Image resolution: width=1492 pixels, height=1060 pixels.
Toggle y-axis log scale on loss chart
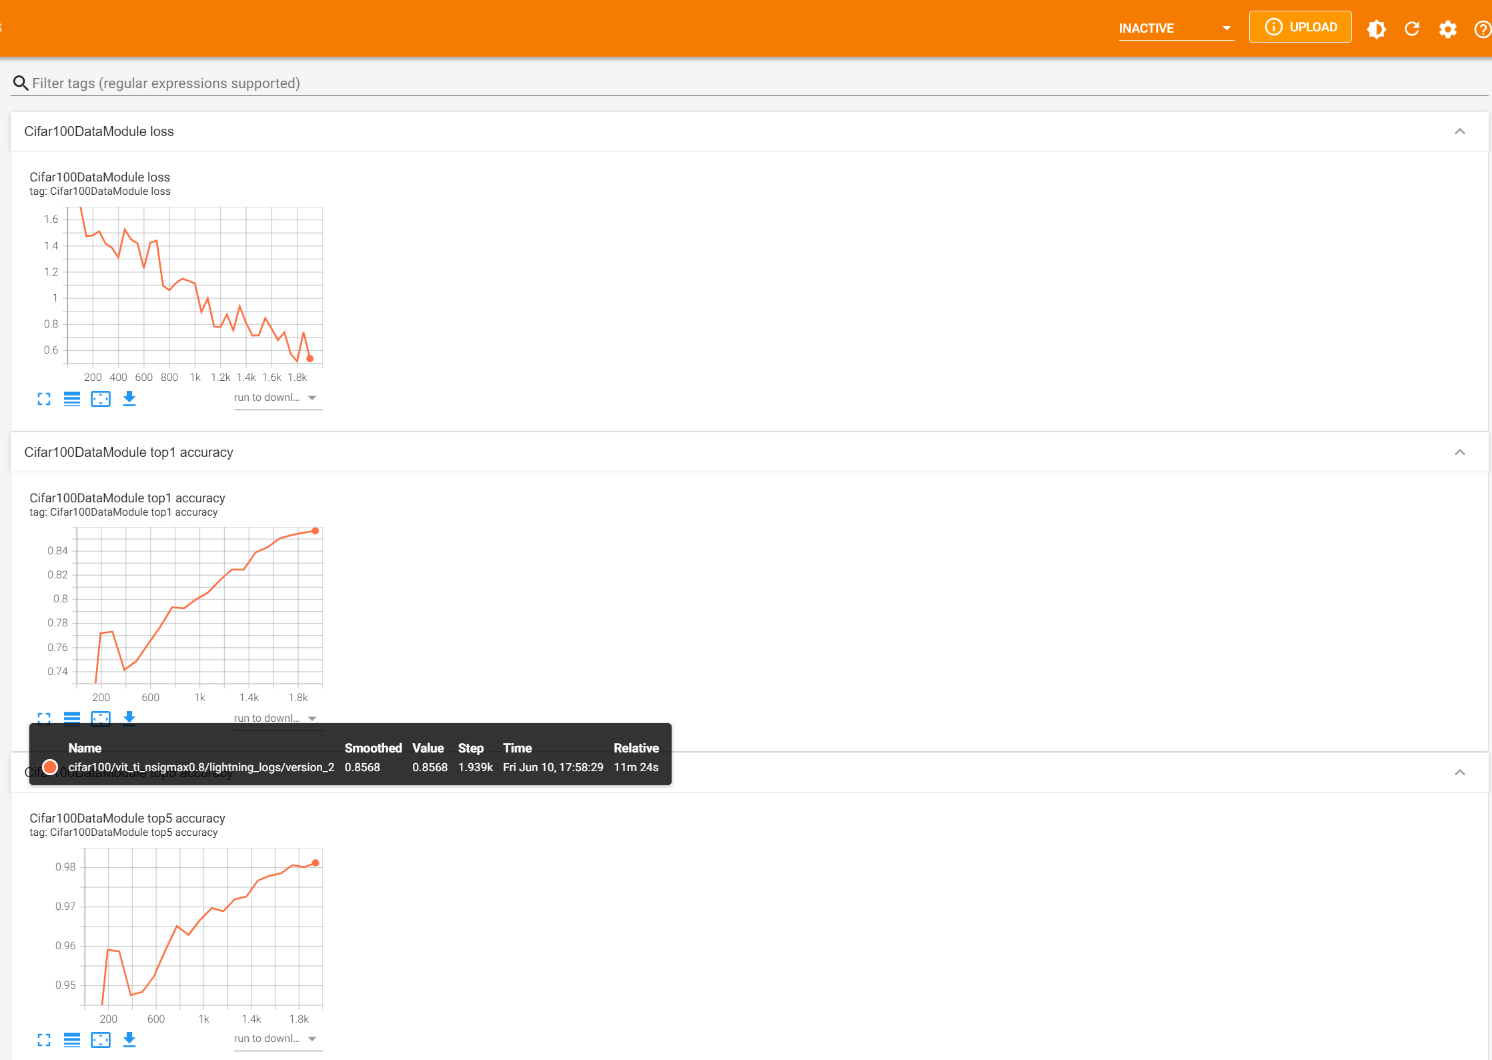point(72,399)
